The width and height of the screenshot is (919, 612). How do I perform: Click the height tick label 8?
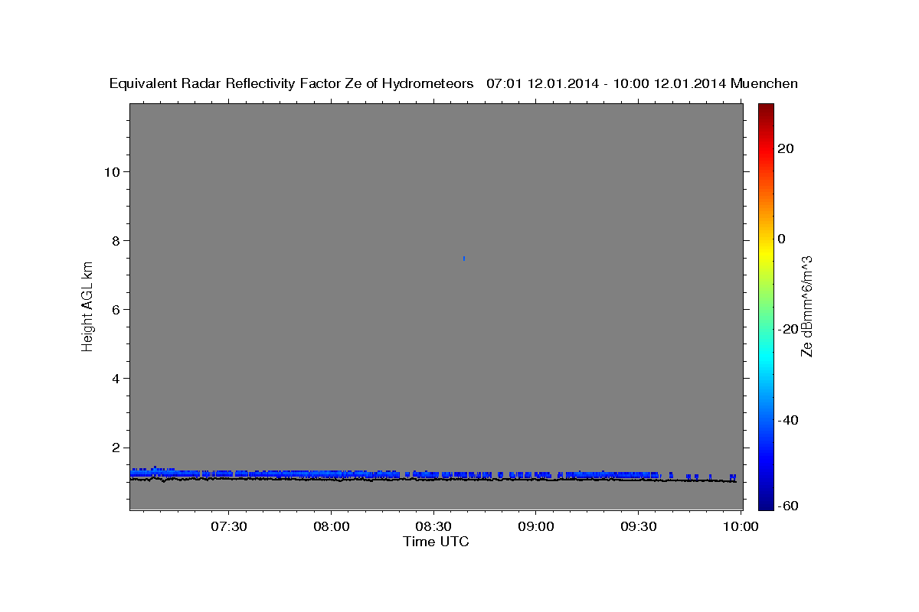pos(114,240)
